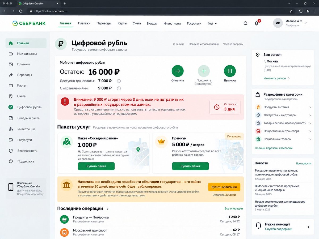
Task: Open new browser tab with plus button
Action: pyautogui.click(x=65, y=3)
